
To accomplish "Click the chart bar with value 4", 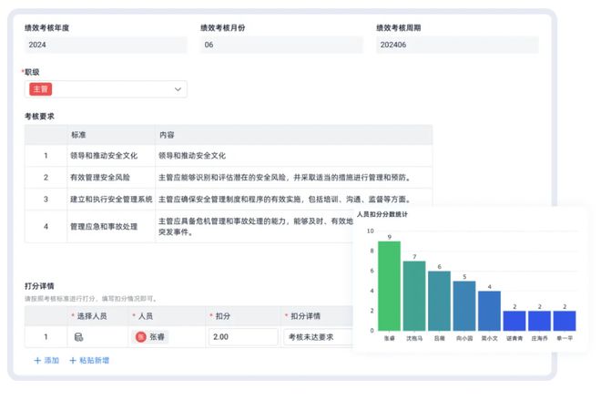I will (490, 311).
